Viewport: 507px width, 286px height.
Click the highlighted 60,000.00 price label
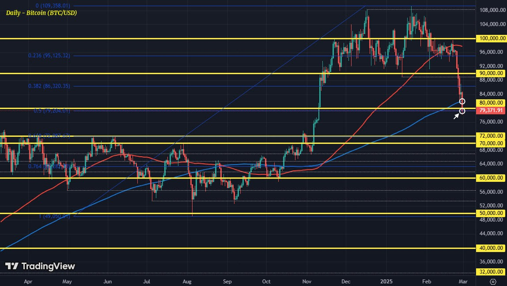click(x=491, y=178)
